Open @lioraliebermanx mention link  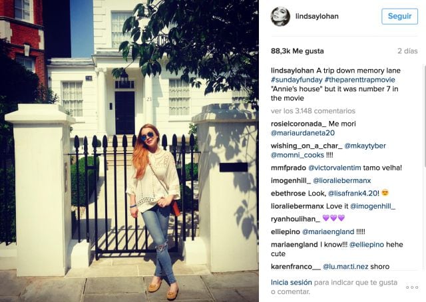tap(341, 181)
